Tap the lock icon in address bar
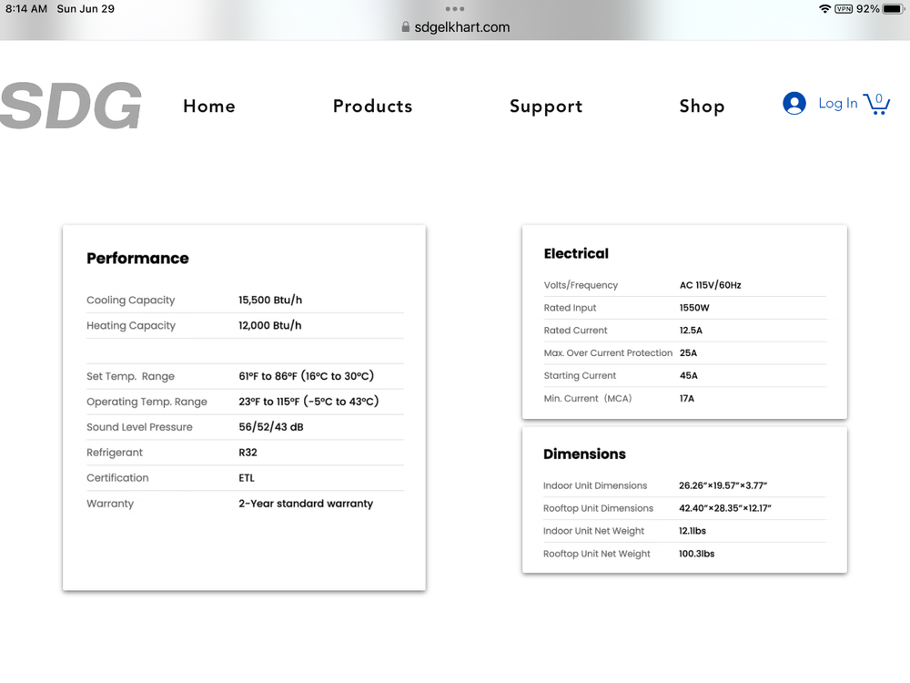The image size is (910, 683). (406, 27)
